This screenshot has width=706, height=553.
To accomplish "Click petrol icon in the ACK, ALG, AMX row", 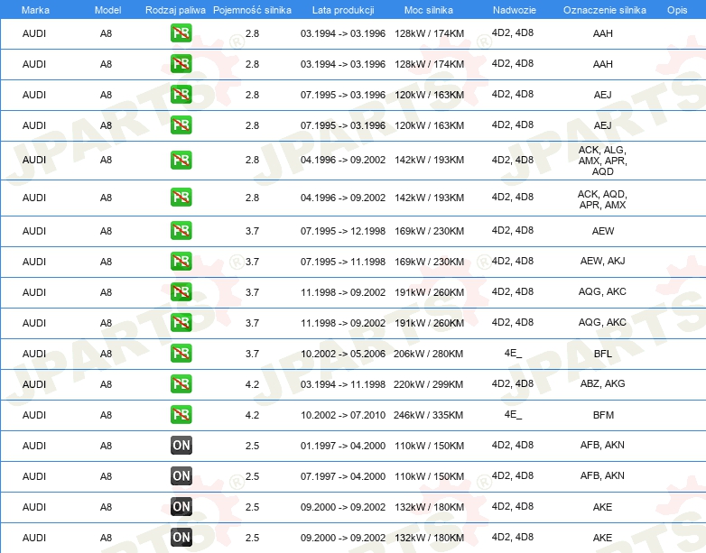I will coord(181,160).
